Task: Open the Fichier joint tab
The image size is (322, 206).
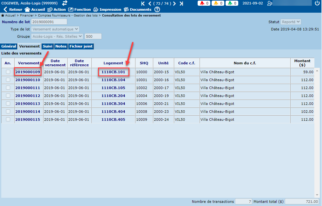Action: point(81,46)
